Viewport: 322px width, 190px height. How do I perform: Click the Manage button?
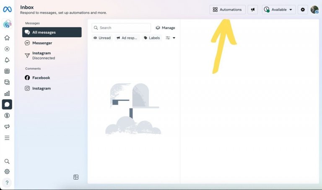click(x=165, y=28)
